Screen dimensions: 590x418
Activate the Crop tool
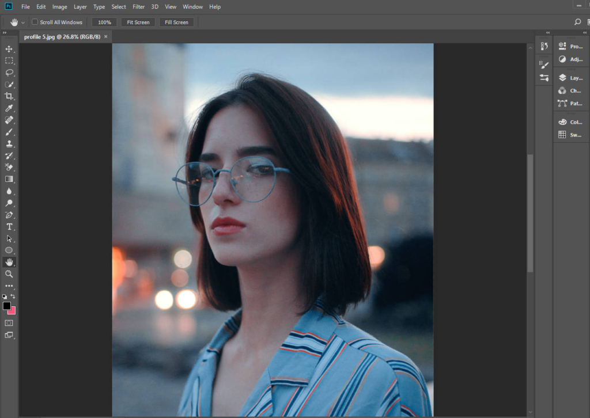click(x=9, y=96)
